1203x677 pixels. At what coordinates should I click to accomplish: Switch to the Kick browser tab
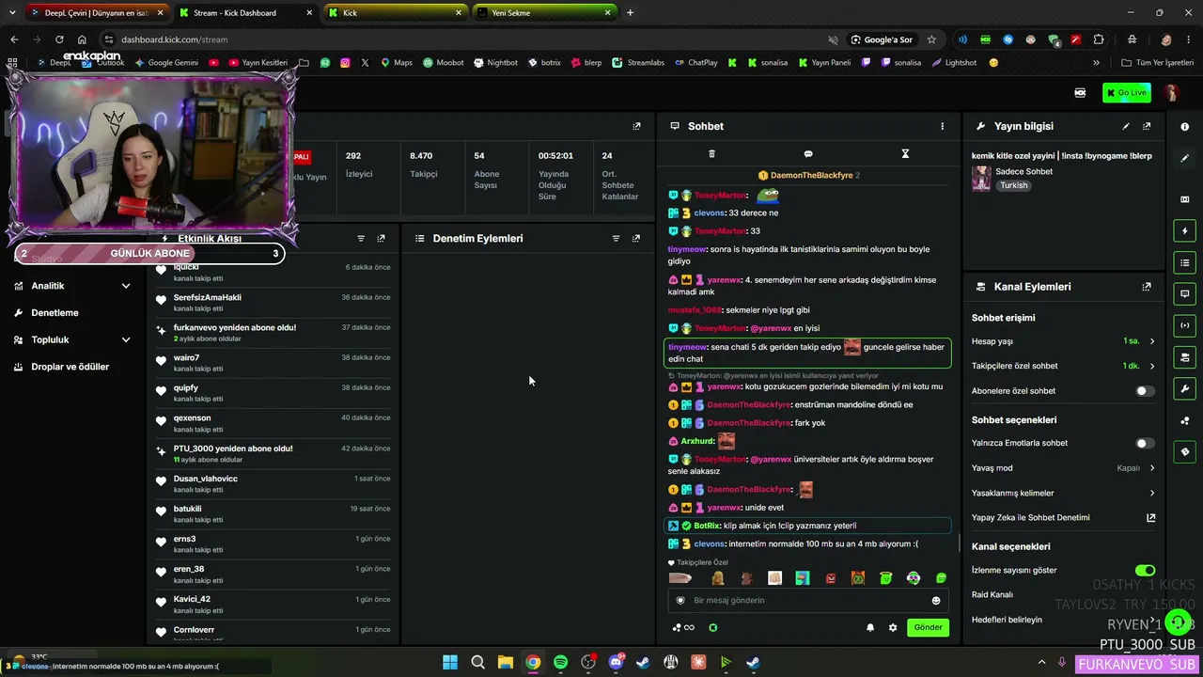[x=394, y=13]
